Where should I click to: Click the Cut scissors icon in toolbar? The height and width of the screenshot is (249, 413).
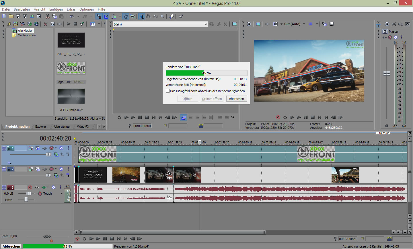[48, 17]
